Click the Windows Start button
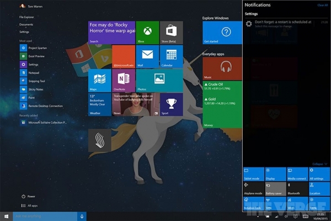This screenshot has width=331, height=221. click(x=6, y=217)
